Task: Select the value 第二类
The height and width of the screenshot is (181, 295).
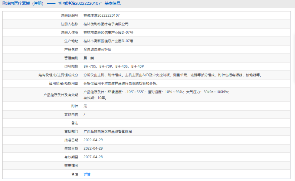Action: tap(89, 58)
